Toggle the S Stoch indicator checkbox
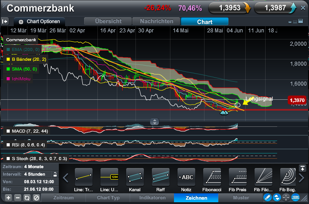The height and width of the screenshot is (204, 309). pyautogui.click(x=8, y=159)
